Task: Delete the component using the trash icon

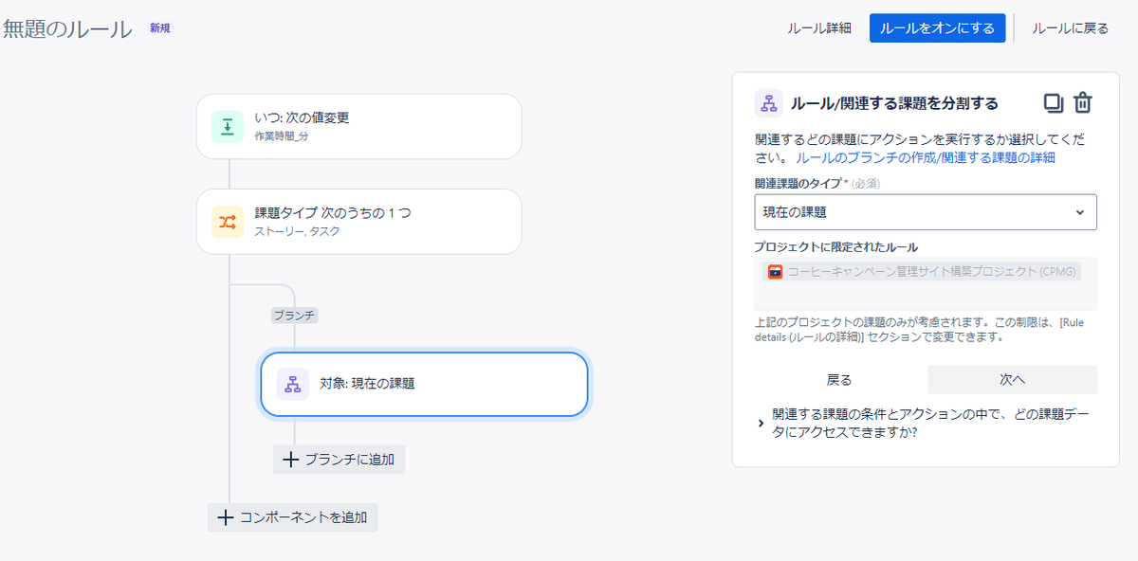Action: [1083, 103]
